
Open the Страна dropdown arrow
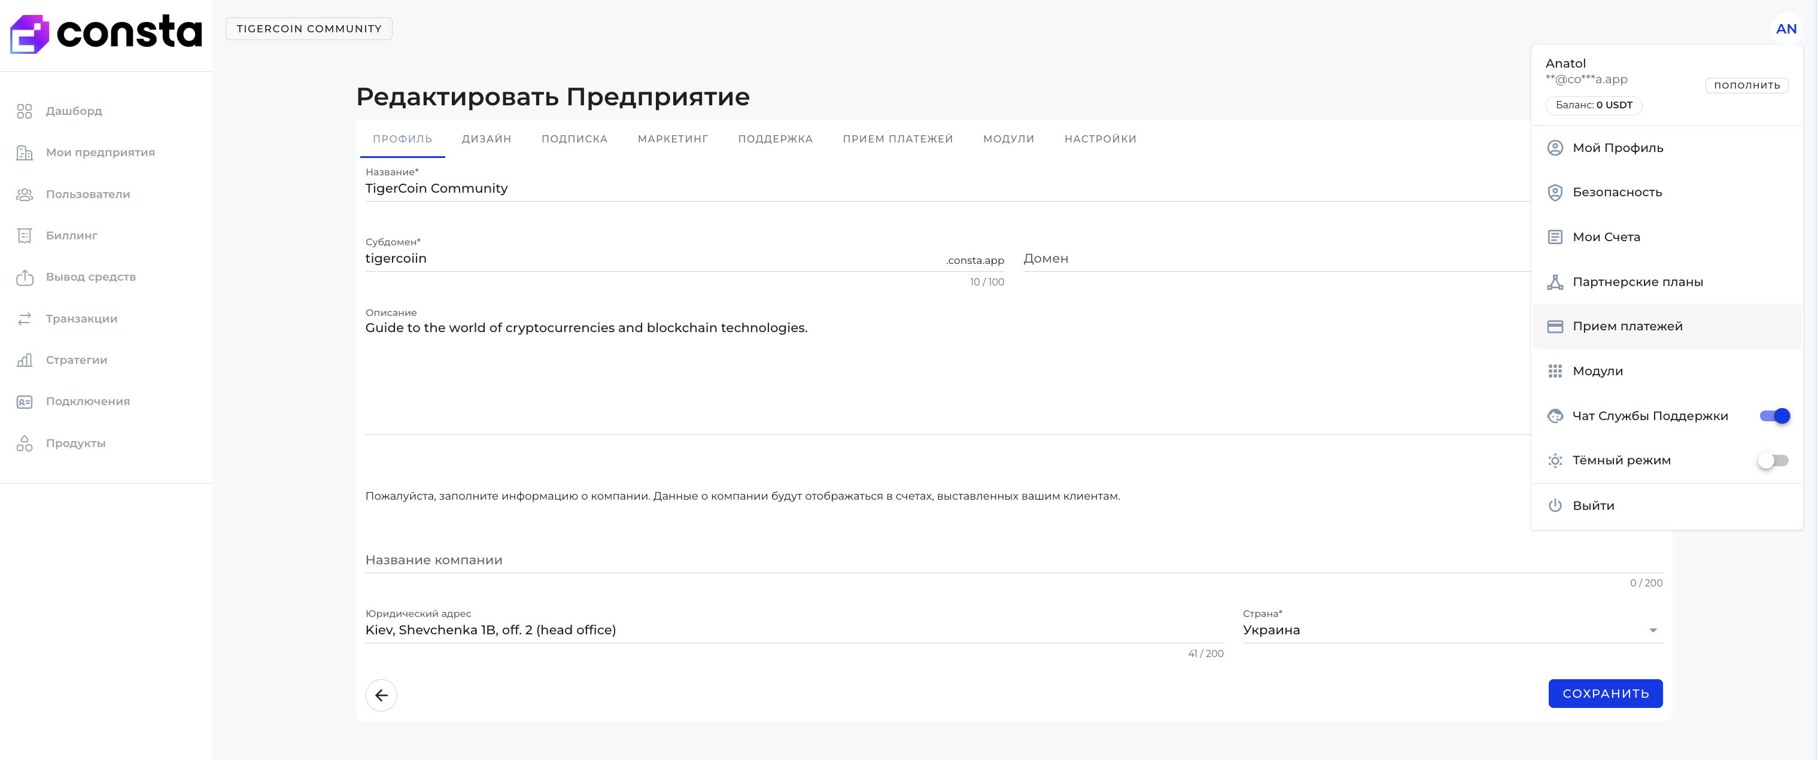point(1653,630)
